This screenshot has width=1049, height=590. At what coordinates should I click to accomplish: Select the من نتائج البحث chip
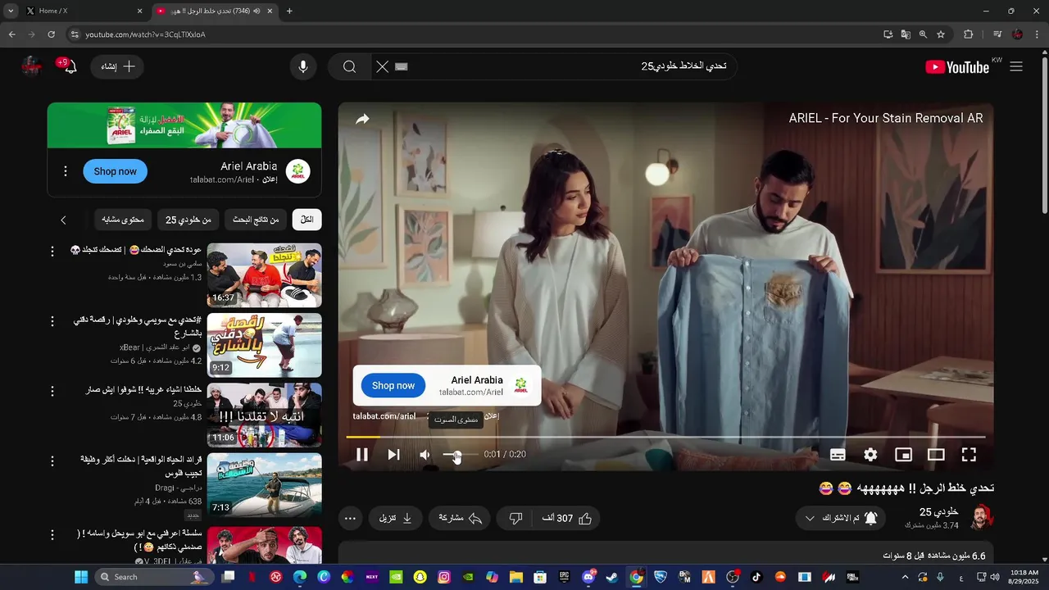256,220
